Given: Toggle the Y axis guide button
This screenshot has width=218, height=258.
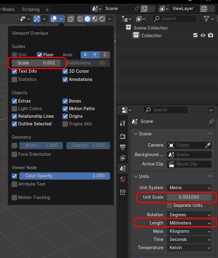Looking at the screenshot, I should pos(95,55).
